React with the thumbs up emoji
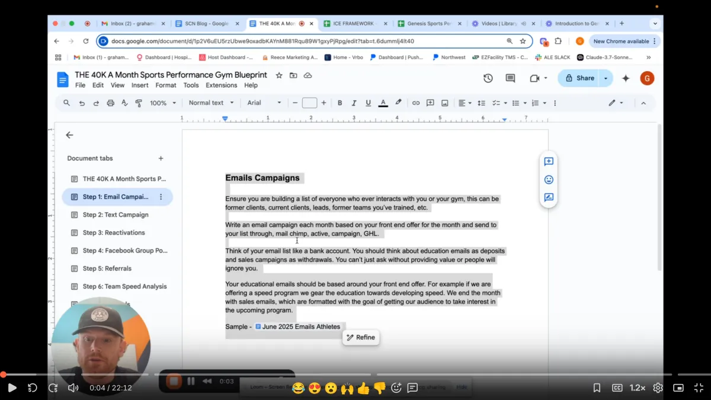This screenshot has width=711, height=400. [363, 388]
